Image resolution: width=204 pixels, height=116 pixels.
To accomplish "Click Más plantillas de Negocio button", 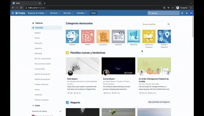I will coord(159,102).
